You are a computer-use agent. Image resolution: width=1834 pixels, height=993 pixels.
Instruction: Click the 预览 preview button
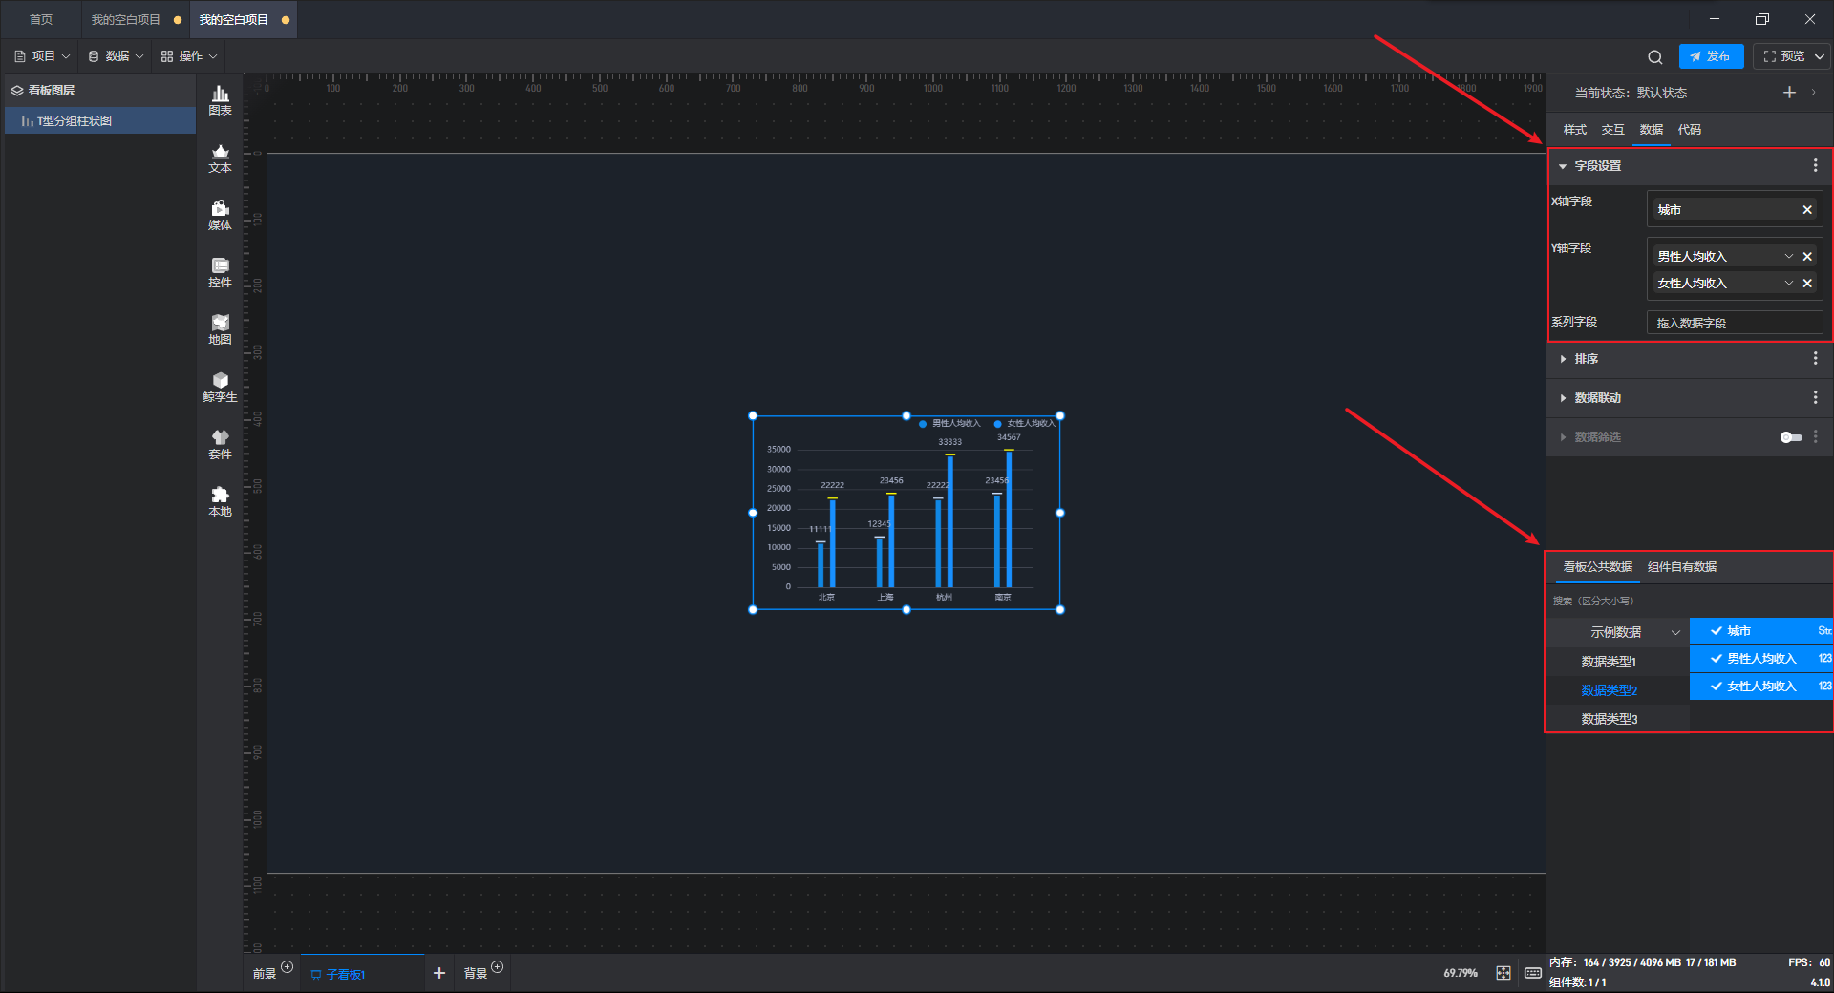click(1783, 56)
